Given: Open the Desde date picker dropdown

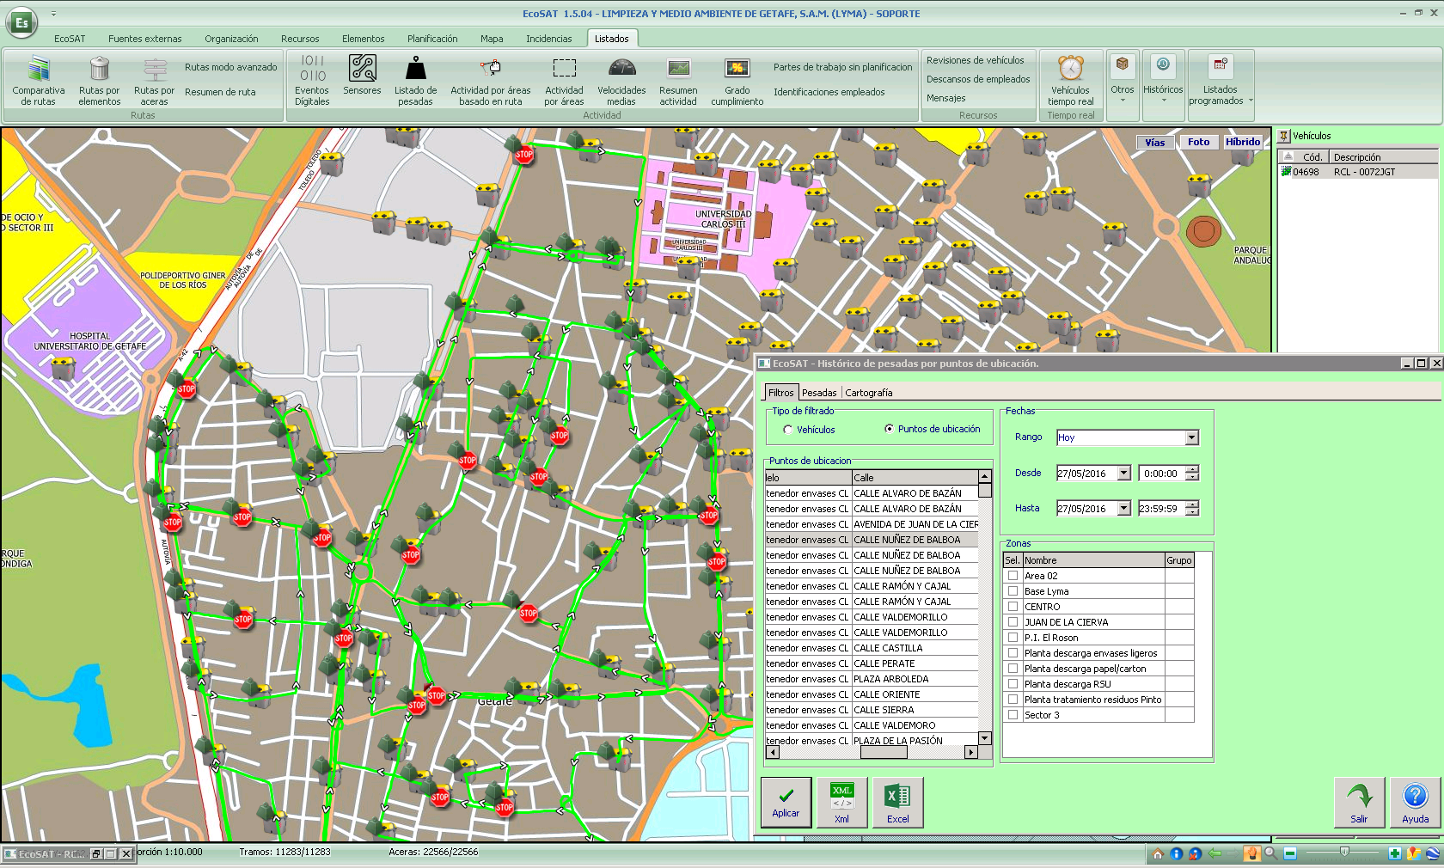Looking at the screenshot, I should pyautogui.click(x=1123, y=474).
